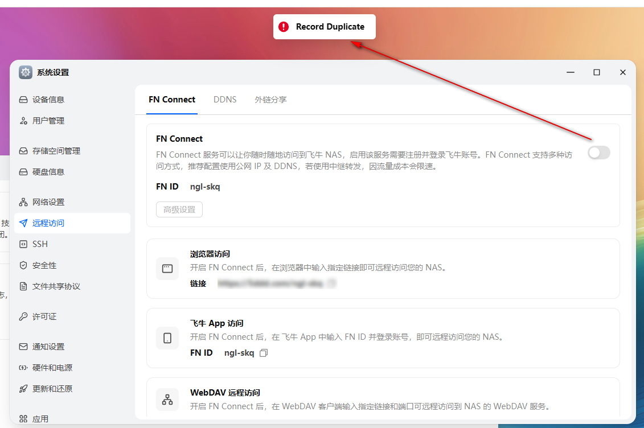
Task: Switch to the FN Connect tab
Action: (172, 100)
